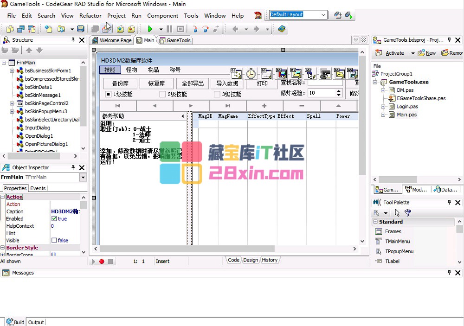Click the Save toolbar icon
Screen dimensions: 464x326
(80, 29)
